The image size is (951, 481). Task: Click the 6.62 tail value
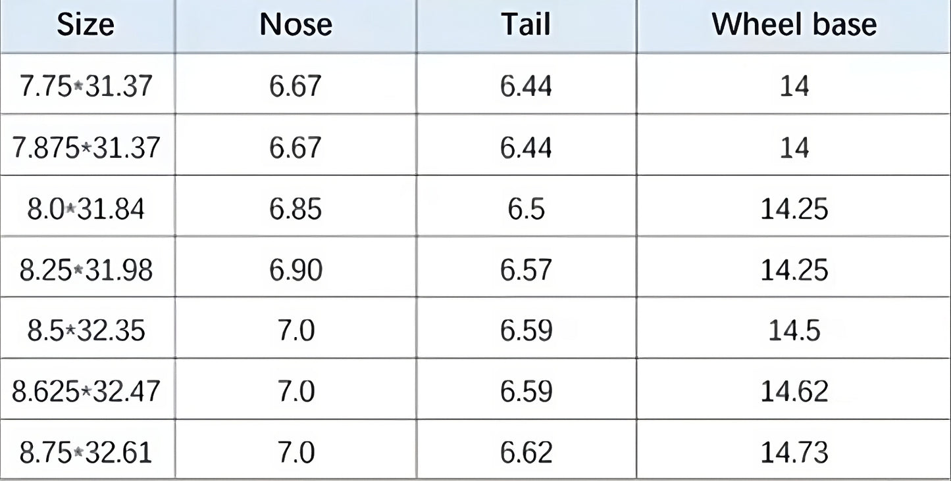526,453
